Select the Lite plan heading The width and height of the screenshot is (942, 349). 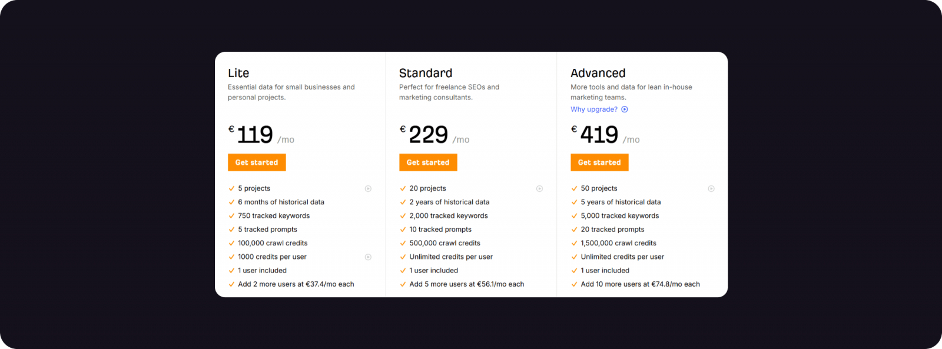tap(238, 73)
